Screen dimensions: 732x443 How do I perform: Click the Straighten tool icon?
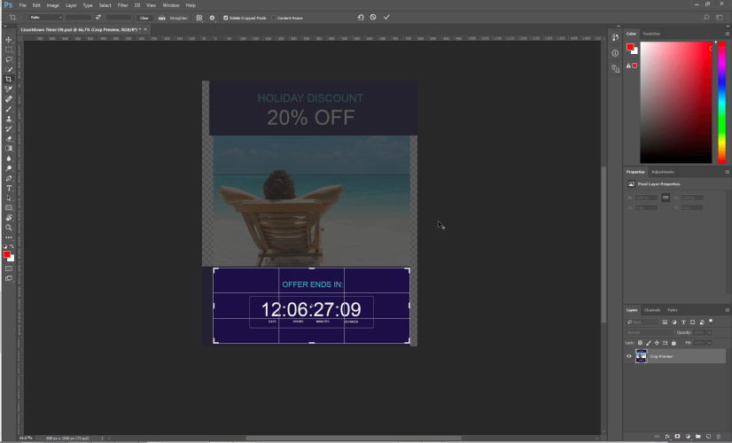[x=161, y=18]
